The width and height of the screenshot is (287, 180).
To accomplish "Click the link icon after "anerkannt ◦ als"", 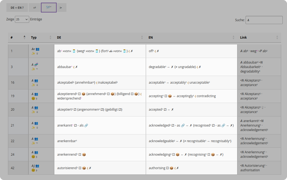I will click(86, 125).
